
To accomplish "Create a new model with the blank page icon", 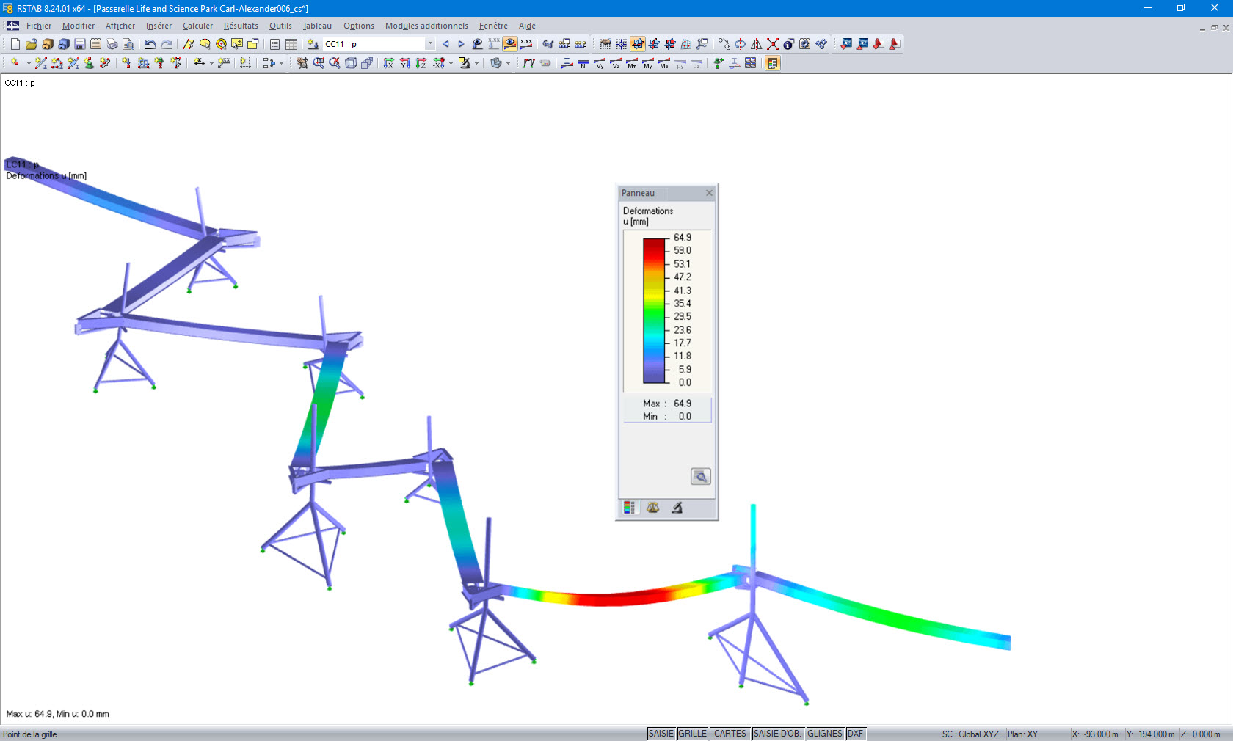I will pyautogui.click(x=15, y=44).
